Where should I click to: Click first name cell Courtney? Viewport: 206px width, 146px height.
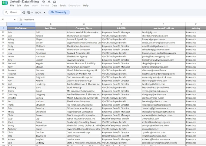click(x=21, y=94)
